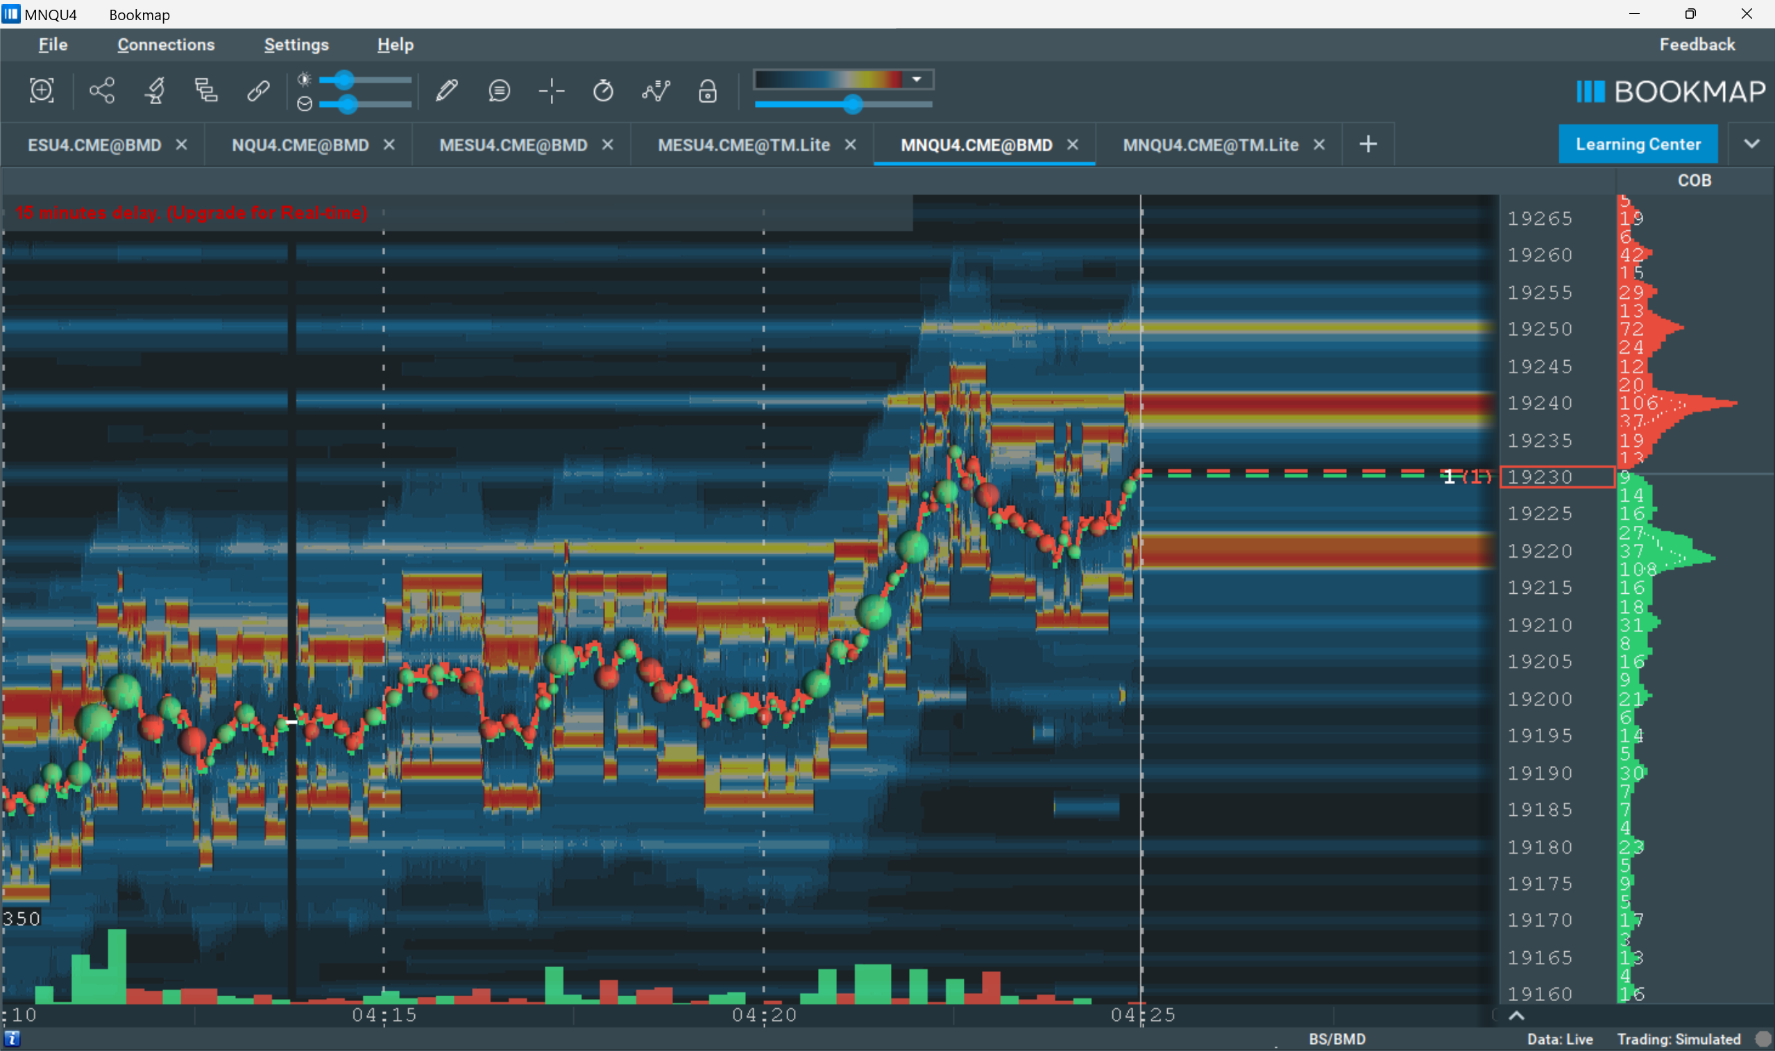The image size is (1775, 1051).
Task: Click the 04:25 time marker
Action: (1142, 1015)
